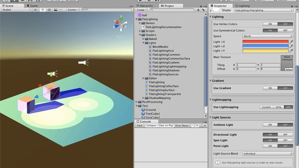Select the Ground asset sphere icon

coord(143,110)
